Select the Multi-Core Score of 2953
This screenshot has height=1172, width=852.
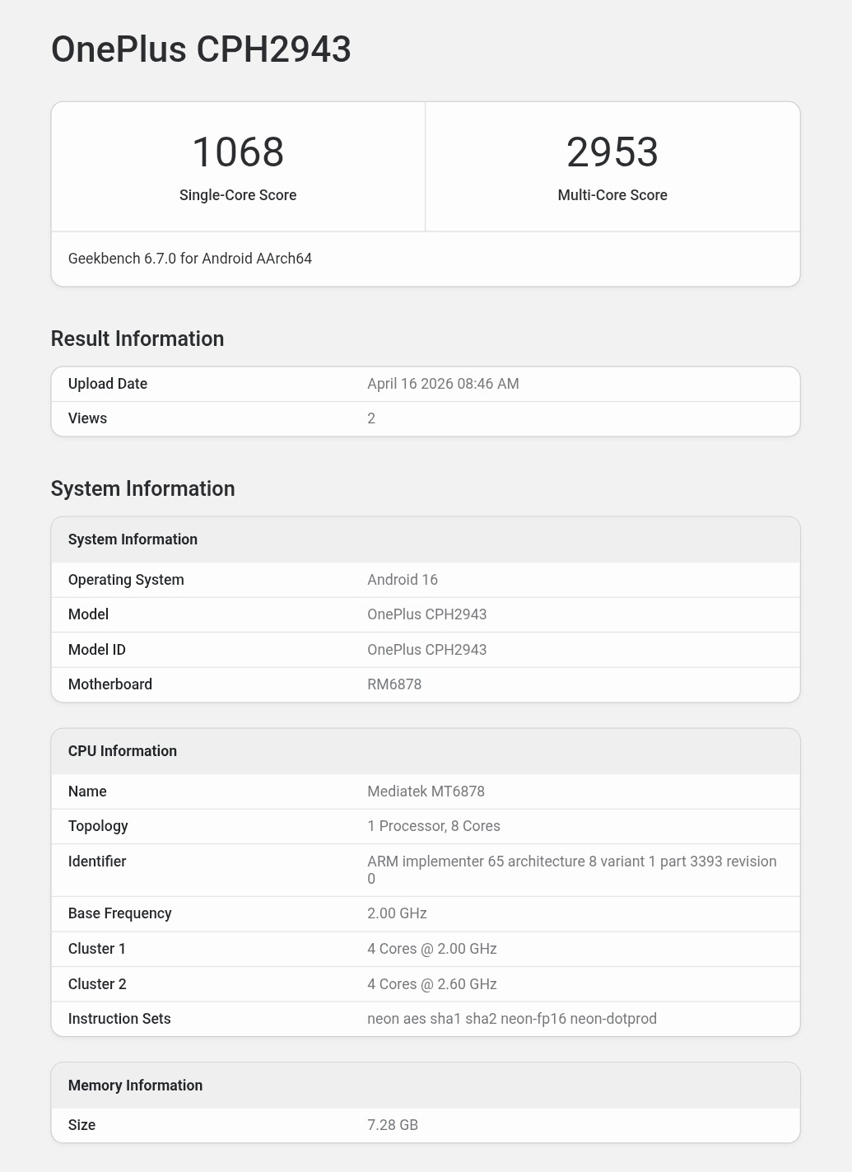[612, 152]
